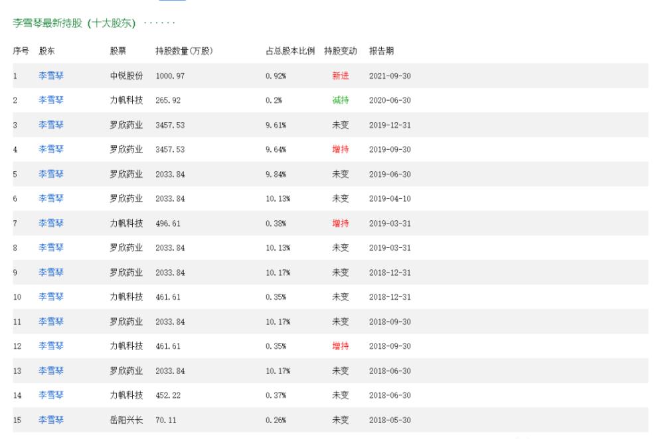The image size is (664, 439).
Task: Click the 2019-12-31 report date
Action: (x=390, y=125)
